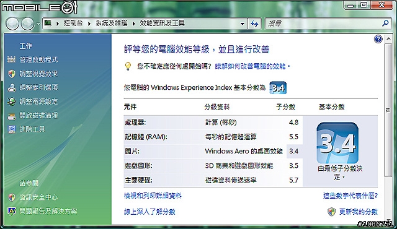Open 開啟磁碟清理 task link
This screenshot has height=229, width=397.
[x=38, y=115]
